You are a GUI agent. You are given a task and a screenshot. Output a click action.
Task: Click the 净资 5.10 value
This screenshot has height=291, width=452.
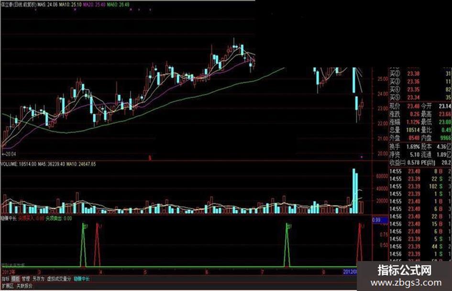415,155
